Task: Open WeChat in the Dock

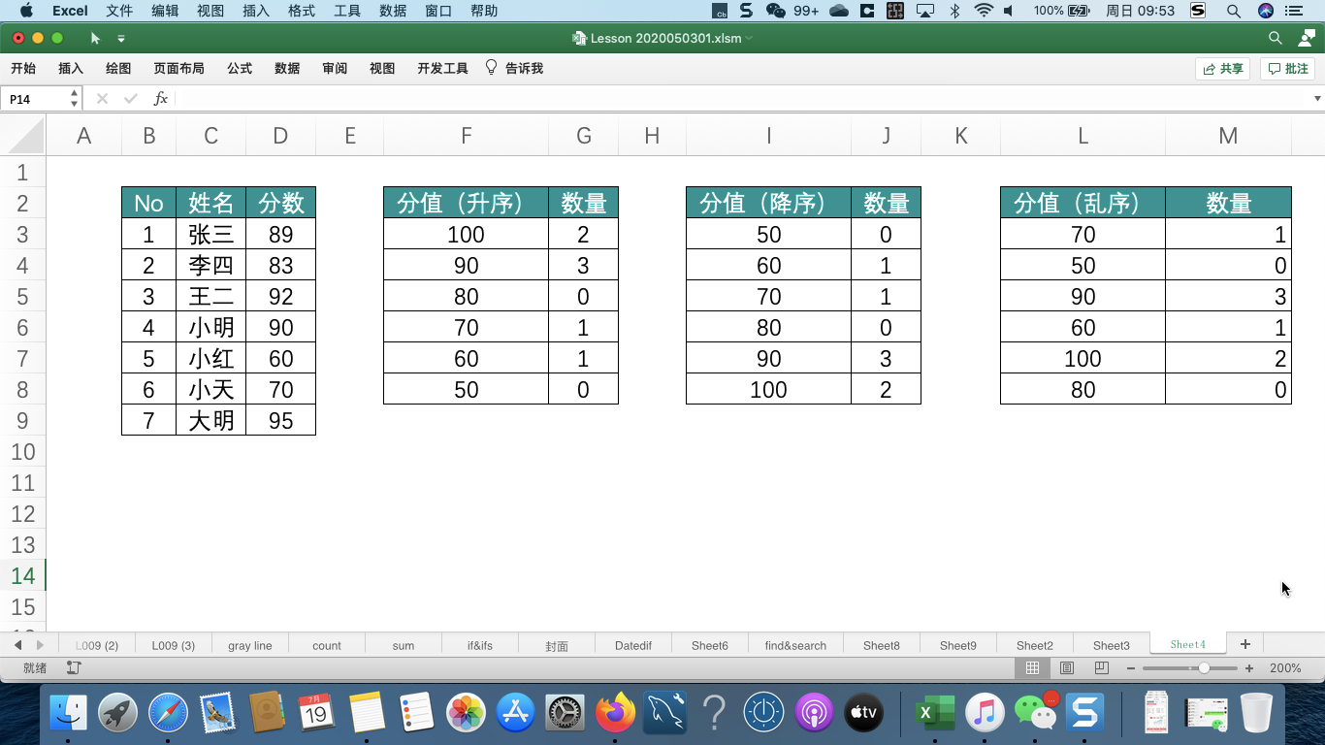Action: 1035,714
